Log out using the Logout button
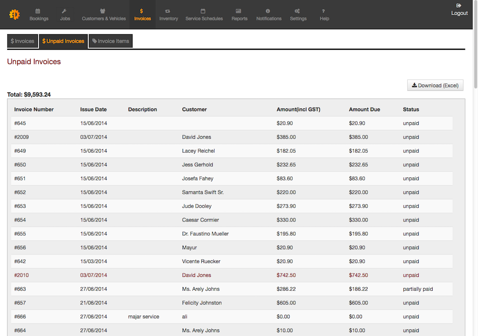The width and height of the screenshot is (478, 336). [459, 10]
